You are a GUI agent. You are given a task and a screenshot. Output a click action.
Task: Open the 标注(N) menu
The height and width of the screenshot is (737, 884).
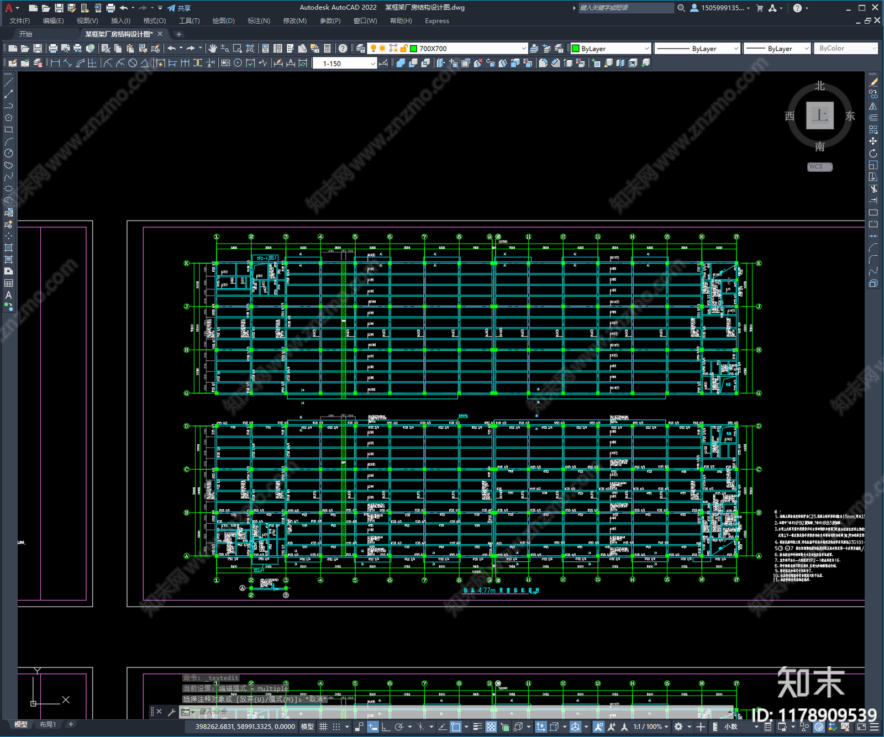click(259, 21)
